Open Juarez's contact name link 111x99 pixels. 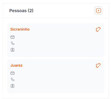pyautogui.click(x=16, y=65)
